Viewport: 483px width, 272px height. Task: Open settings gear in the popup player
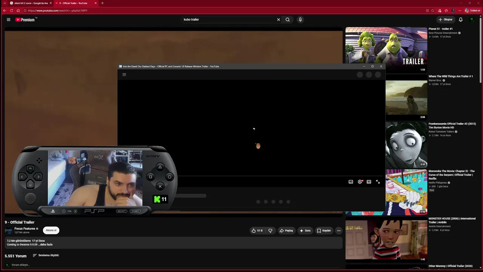(x=360, y=182)
